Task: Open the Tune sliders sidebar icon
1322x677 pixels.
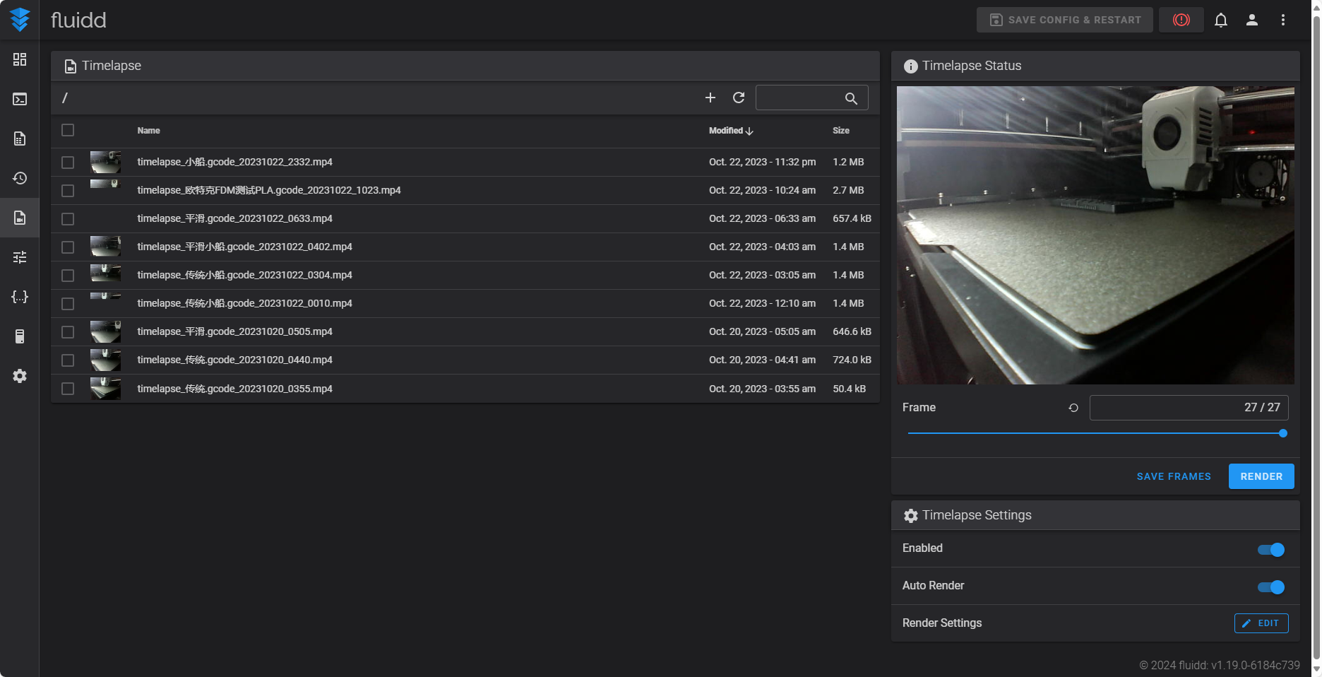Action: pos(20,257)
